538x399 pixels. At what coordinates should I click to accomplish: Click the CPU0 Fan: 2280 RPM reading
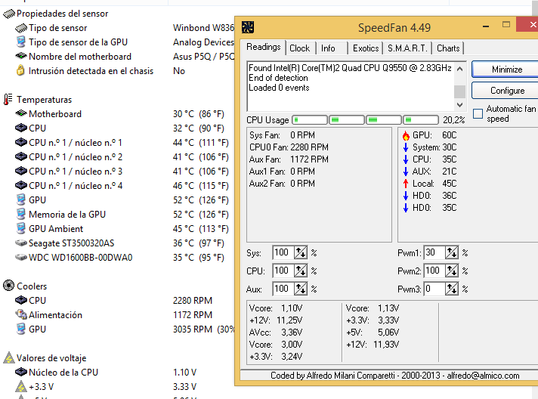click(289, 147)
